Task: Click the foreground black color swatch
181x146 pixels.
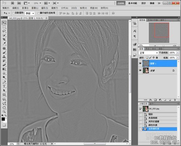Action: (3, 119)
